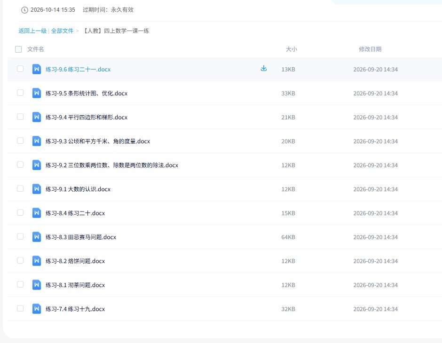Image resolution: width=442 pixels, height=343 pixels.
Task: Click the Word icon beside 练习-9.5 条形统计图、优化.docx
Action: coord(37,93)
